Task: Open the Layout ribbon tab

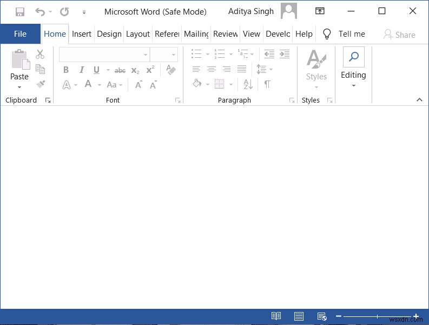Action: coord(137,33)
